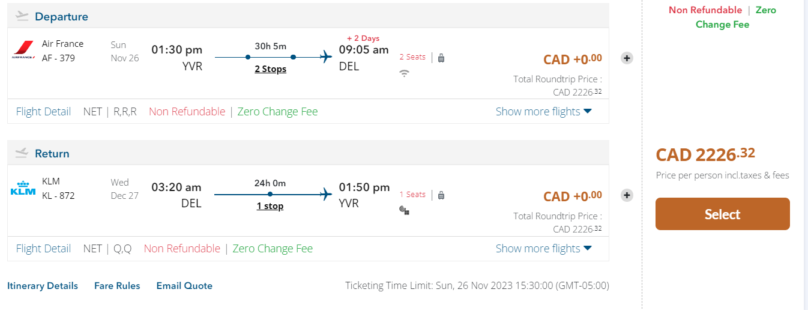The height and width of the screenshot is (310, 808).
Task: Click the plus icon beside the KLM flight
Action: 627,195
